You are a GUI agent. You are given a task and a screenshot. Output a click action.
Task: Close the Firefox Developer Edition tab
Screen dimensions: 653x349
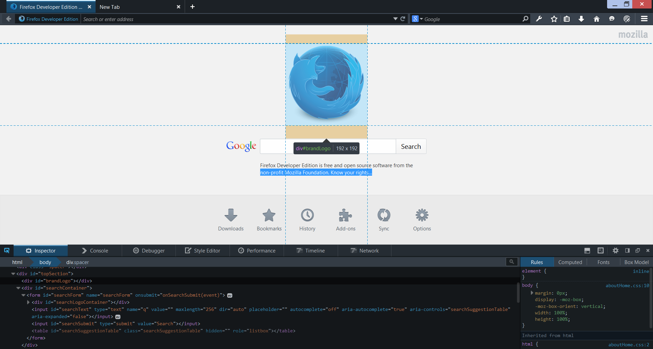(89, 7)
